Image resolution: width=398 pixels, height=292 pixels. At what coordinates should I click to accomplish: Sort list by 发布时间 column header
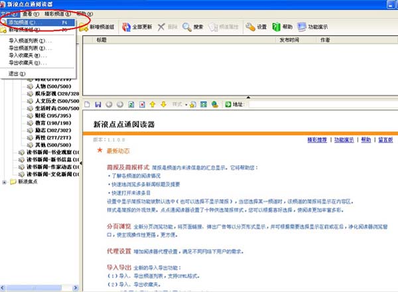click(289, 40)
